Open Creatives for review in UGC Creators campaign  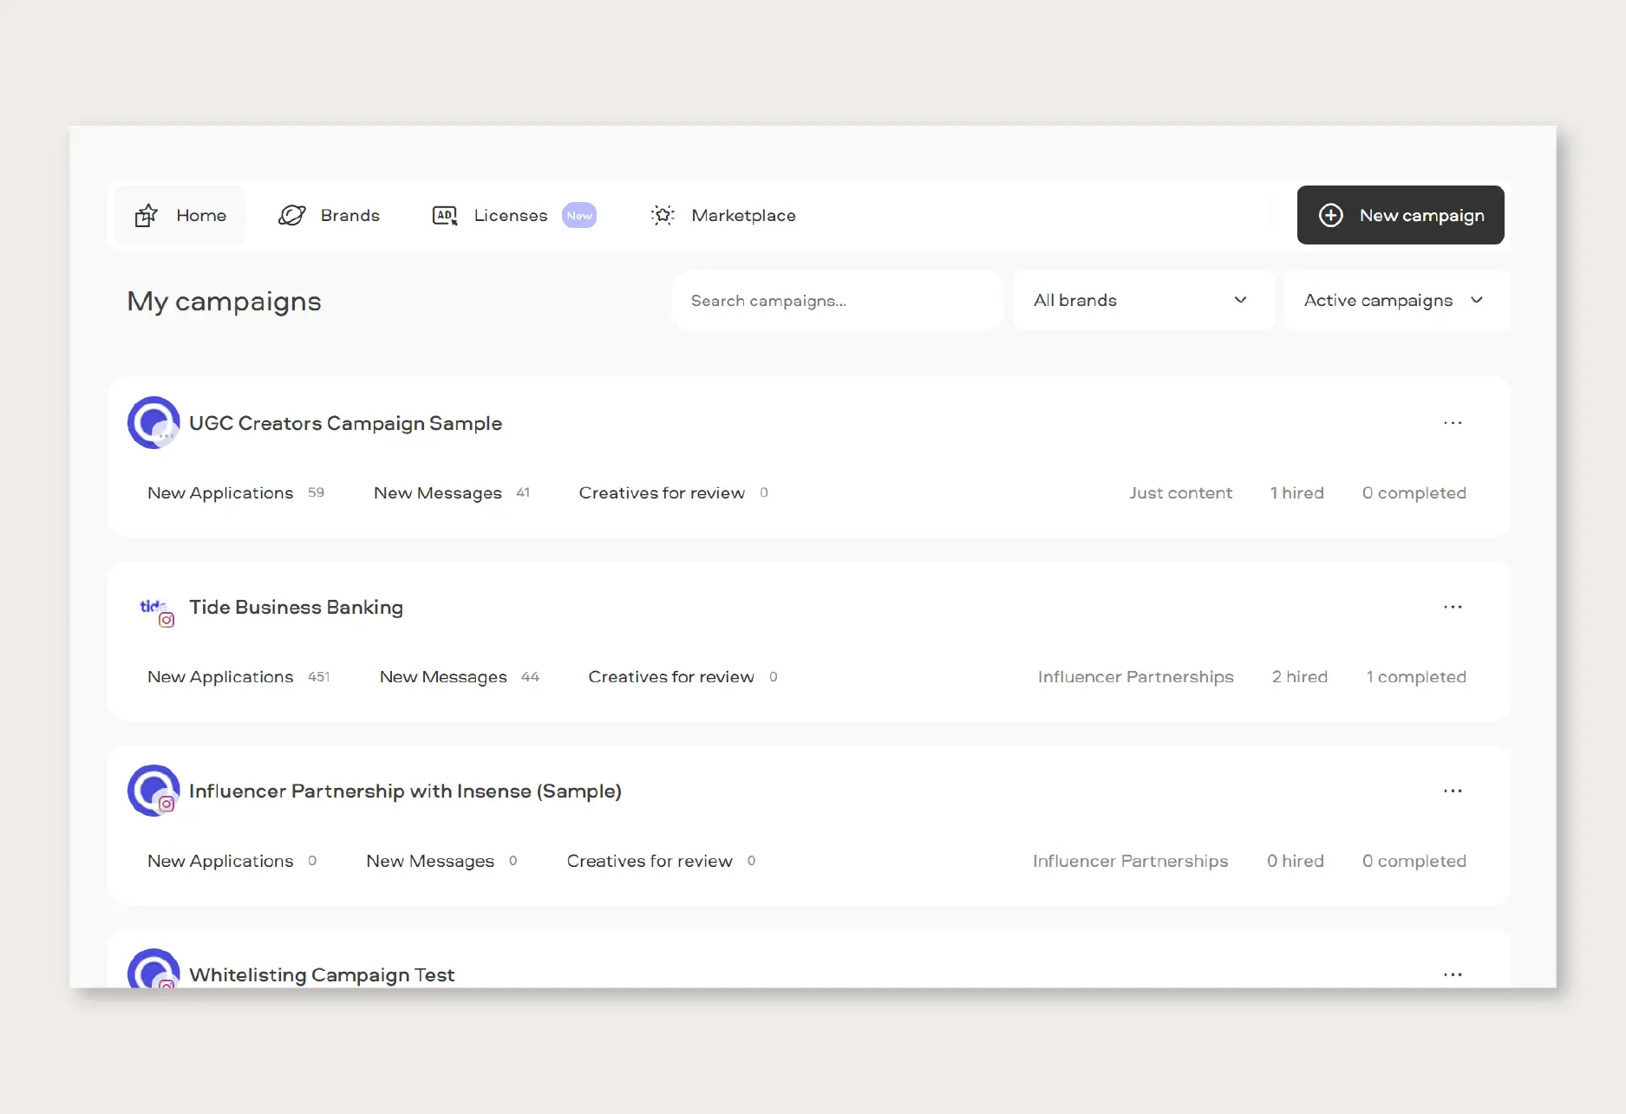click(662, 492)
